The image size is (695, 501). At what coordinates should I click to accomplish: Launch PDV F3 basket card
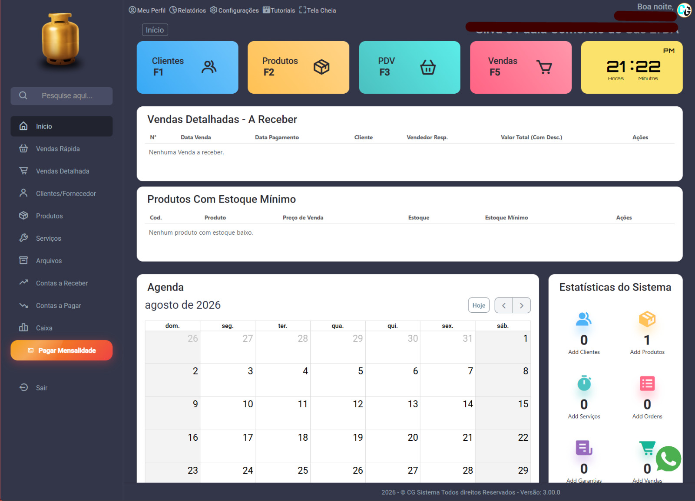click(410, 67)
